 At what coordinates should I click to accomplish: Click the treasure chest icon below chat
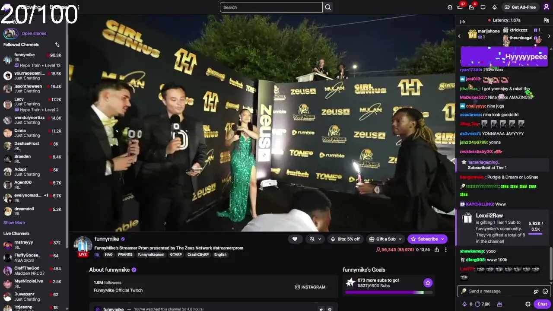[500, 304]
